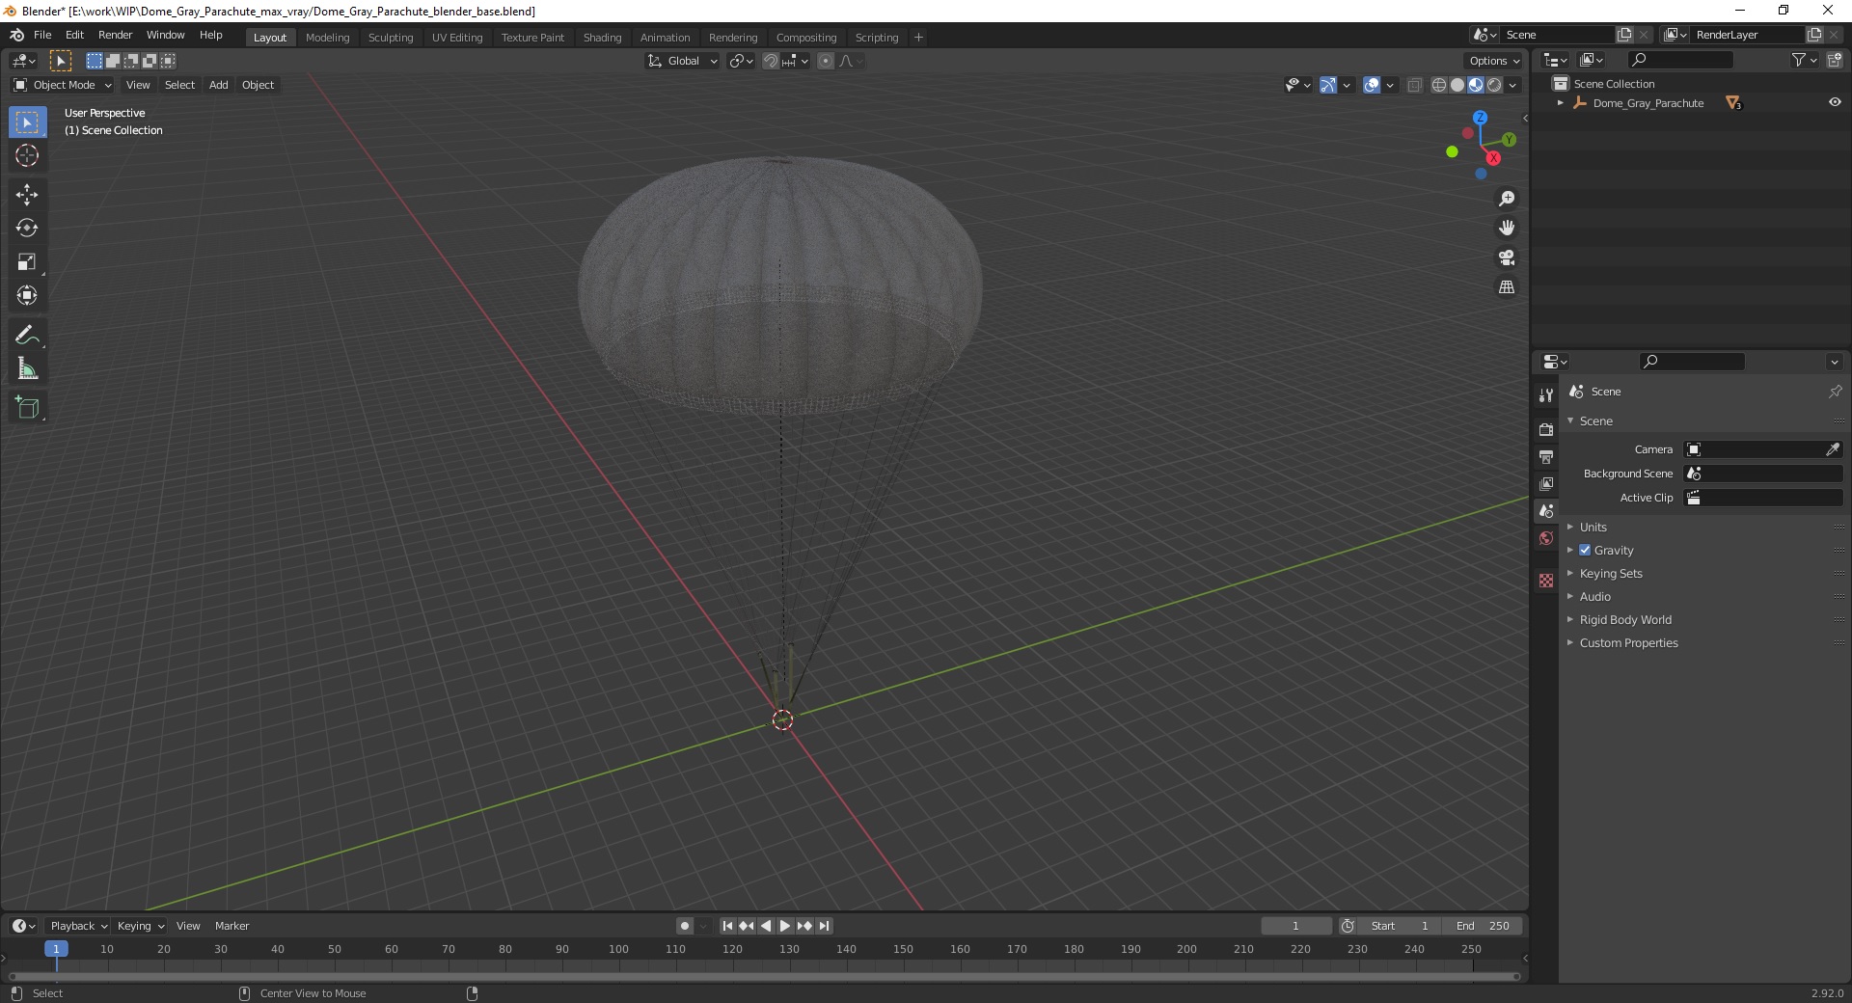Click the camera eyedropper icon

coord(1833,449)
